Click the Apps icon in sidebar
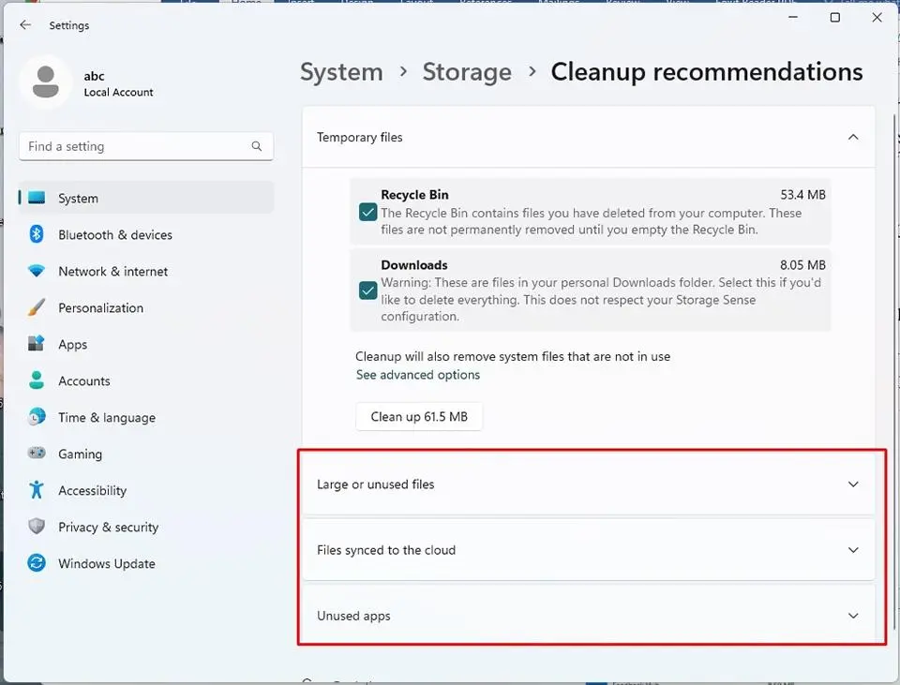This screenshot has height=685, width=900. point(37,344)
